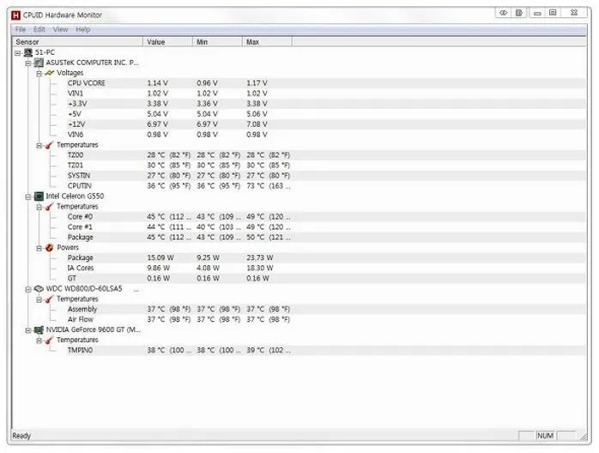Viewport: 599px width, 453px height.
Task: Collapse the WDC WD800JD-60LSA5 node
Action: [28, 289]
